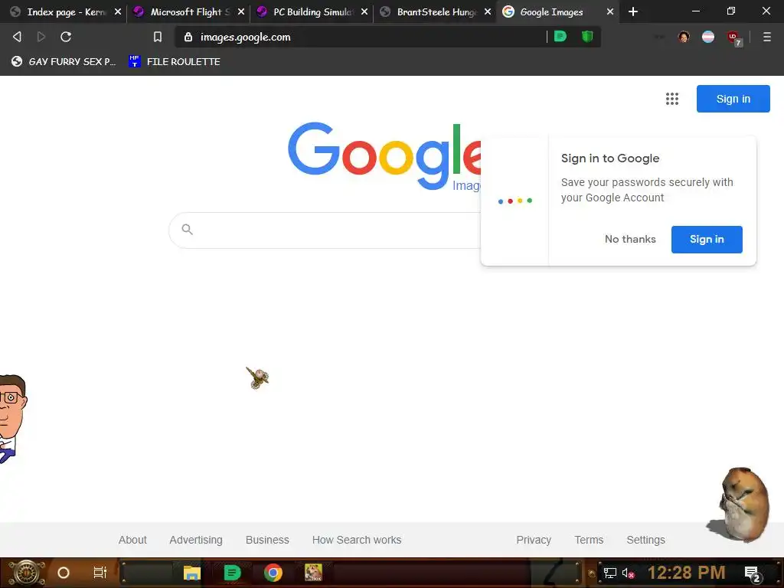Click the Google logo
The image size is (784, 588).
point(384,156)
